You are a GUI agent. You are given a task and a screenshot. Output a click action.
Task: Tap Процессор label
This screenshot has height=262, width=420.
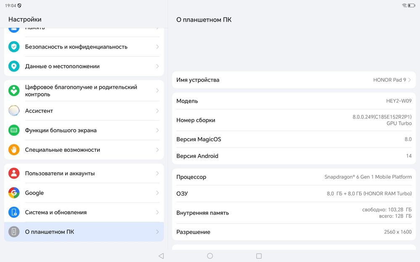(x=191, y=177)
